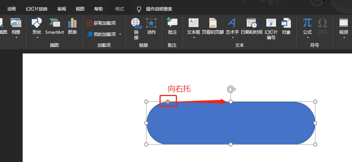The image size is (352, 162).
Task: Expand the 艺术字 dropdown arrow
Action: tap(233, 37)
